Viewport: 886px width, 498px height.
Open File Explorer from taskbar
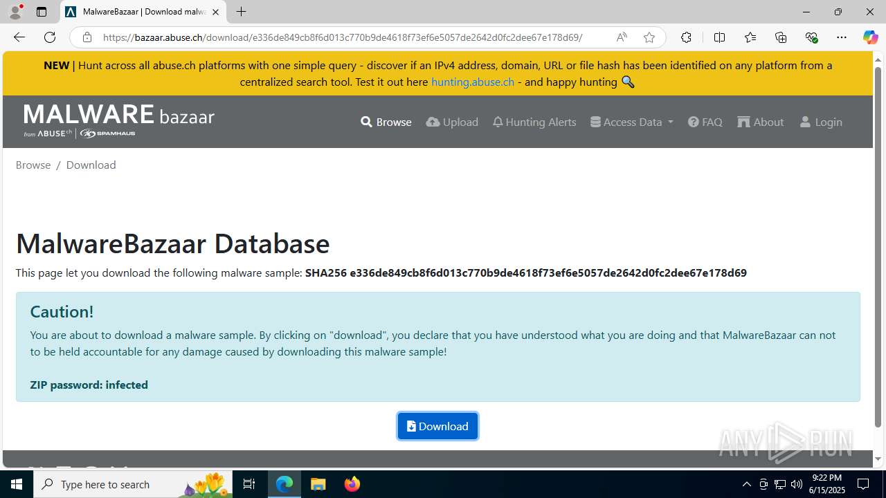point(318,484)
